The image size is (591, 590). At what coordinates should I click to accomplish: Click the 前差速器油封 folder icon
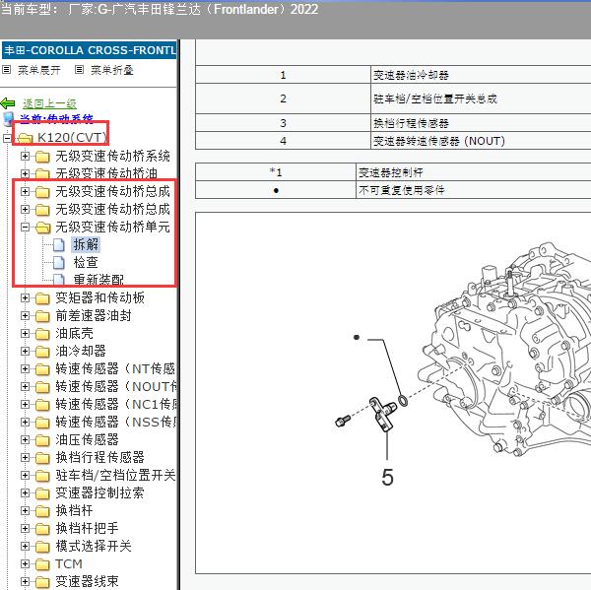[42, 316]
